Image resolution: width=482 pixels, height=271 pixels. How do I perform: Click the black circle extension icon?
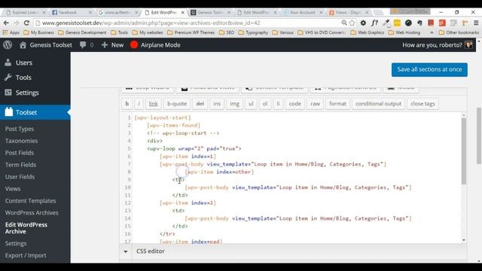[408, 23]
